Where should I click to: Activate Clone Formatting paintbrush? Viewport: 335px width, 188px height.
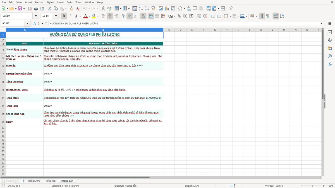[72, 9]
